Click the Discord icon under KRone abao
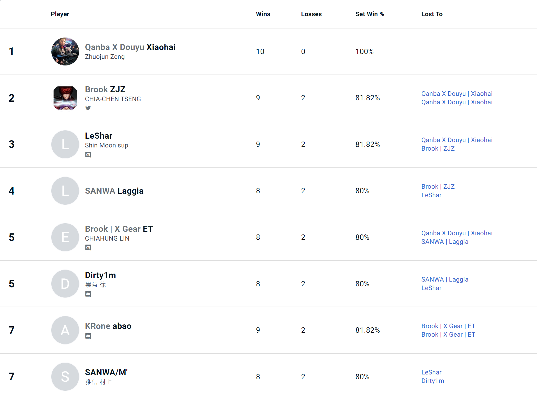 click(x=88, y=336)
